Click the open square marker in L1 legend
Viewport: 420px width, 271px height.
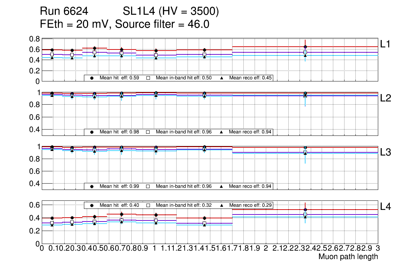point(148,78)
